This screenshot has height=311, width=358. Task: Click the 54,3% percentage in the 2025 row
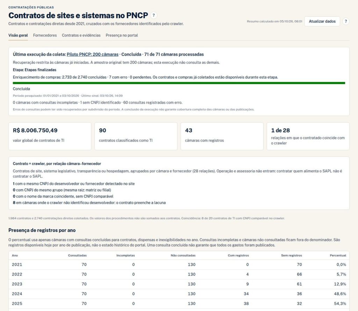point(340,304)
